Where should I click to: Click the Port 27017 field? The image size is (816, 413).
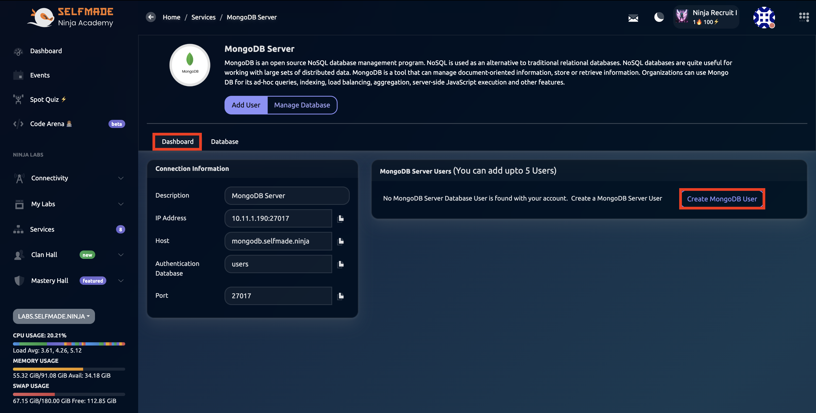(278, 296)
